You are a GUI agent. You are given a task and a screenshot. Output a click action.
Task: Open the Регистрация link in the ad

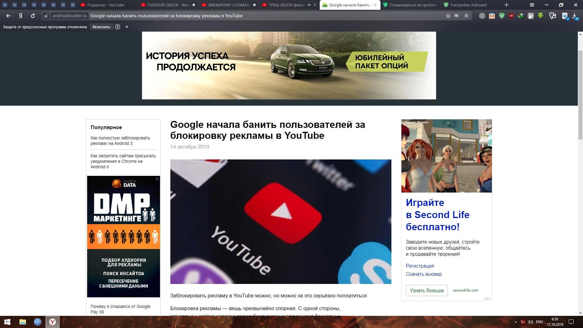420,266
